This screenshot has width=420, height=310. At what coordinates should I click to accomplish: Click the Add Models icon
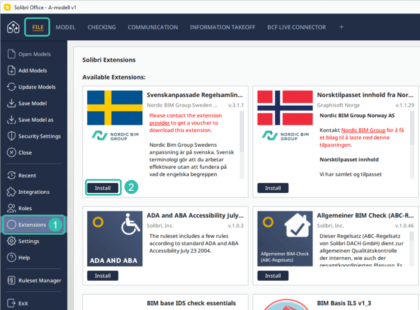point(11,70)
